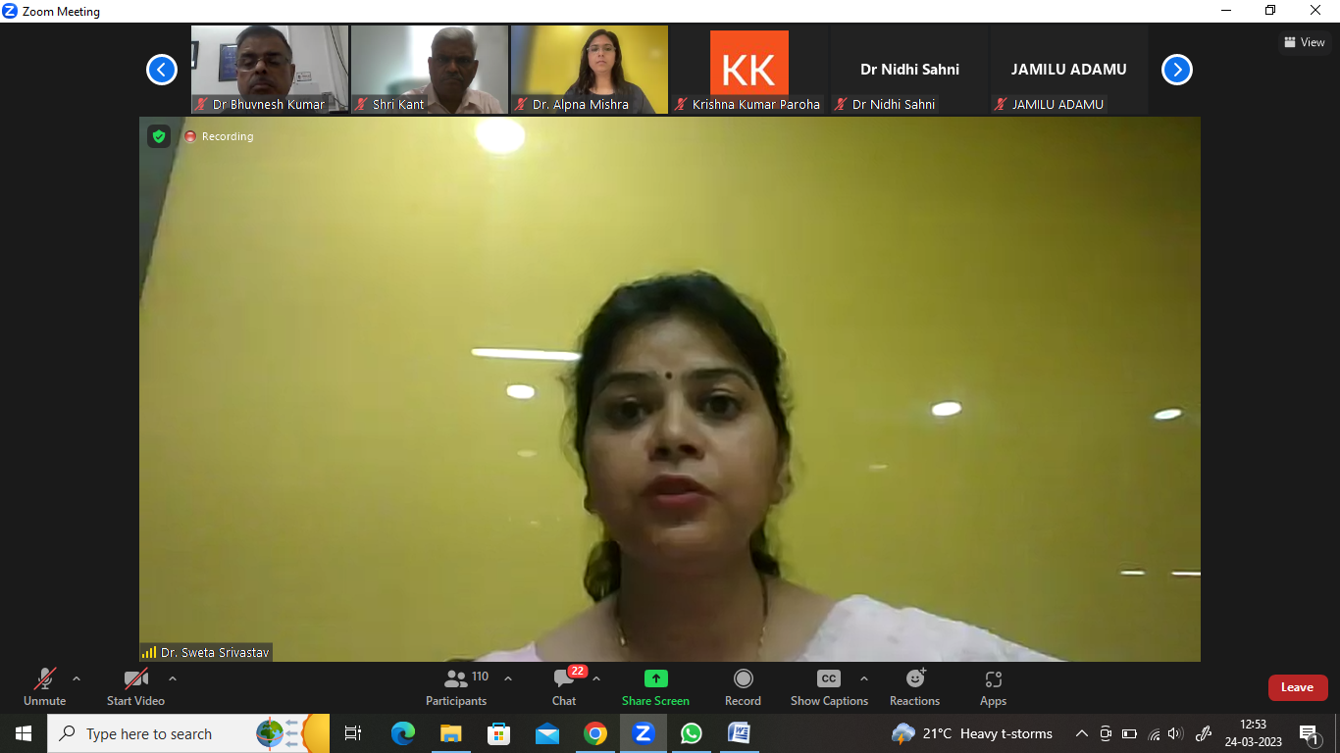The height and width of the screenshot is (753, 1340).
Task: Go to next page of participant thumbnails
Action: point(1176,70)
